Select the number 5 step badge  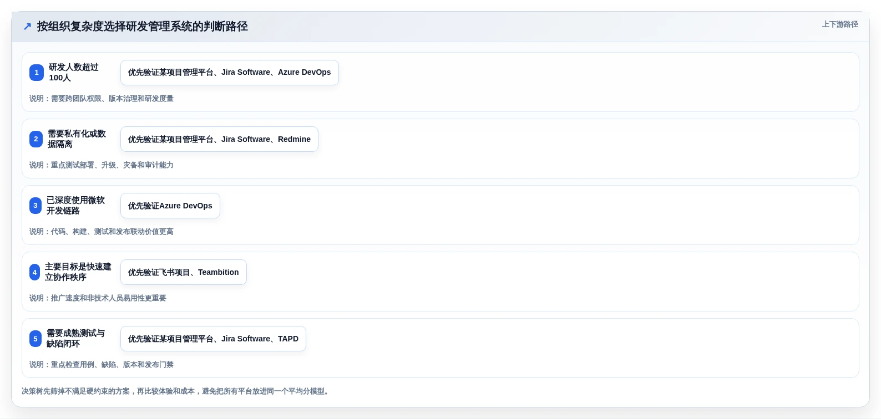point(36,339)
